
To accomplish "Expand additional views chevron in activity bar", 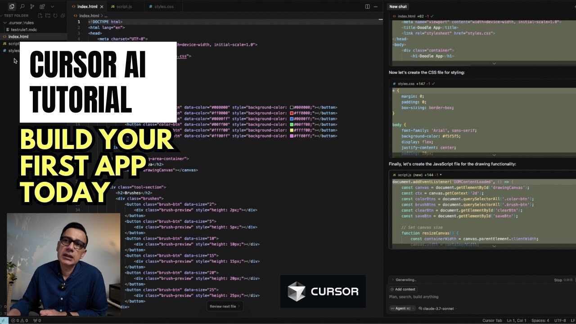I will click(52, 6).
